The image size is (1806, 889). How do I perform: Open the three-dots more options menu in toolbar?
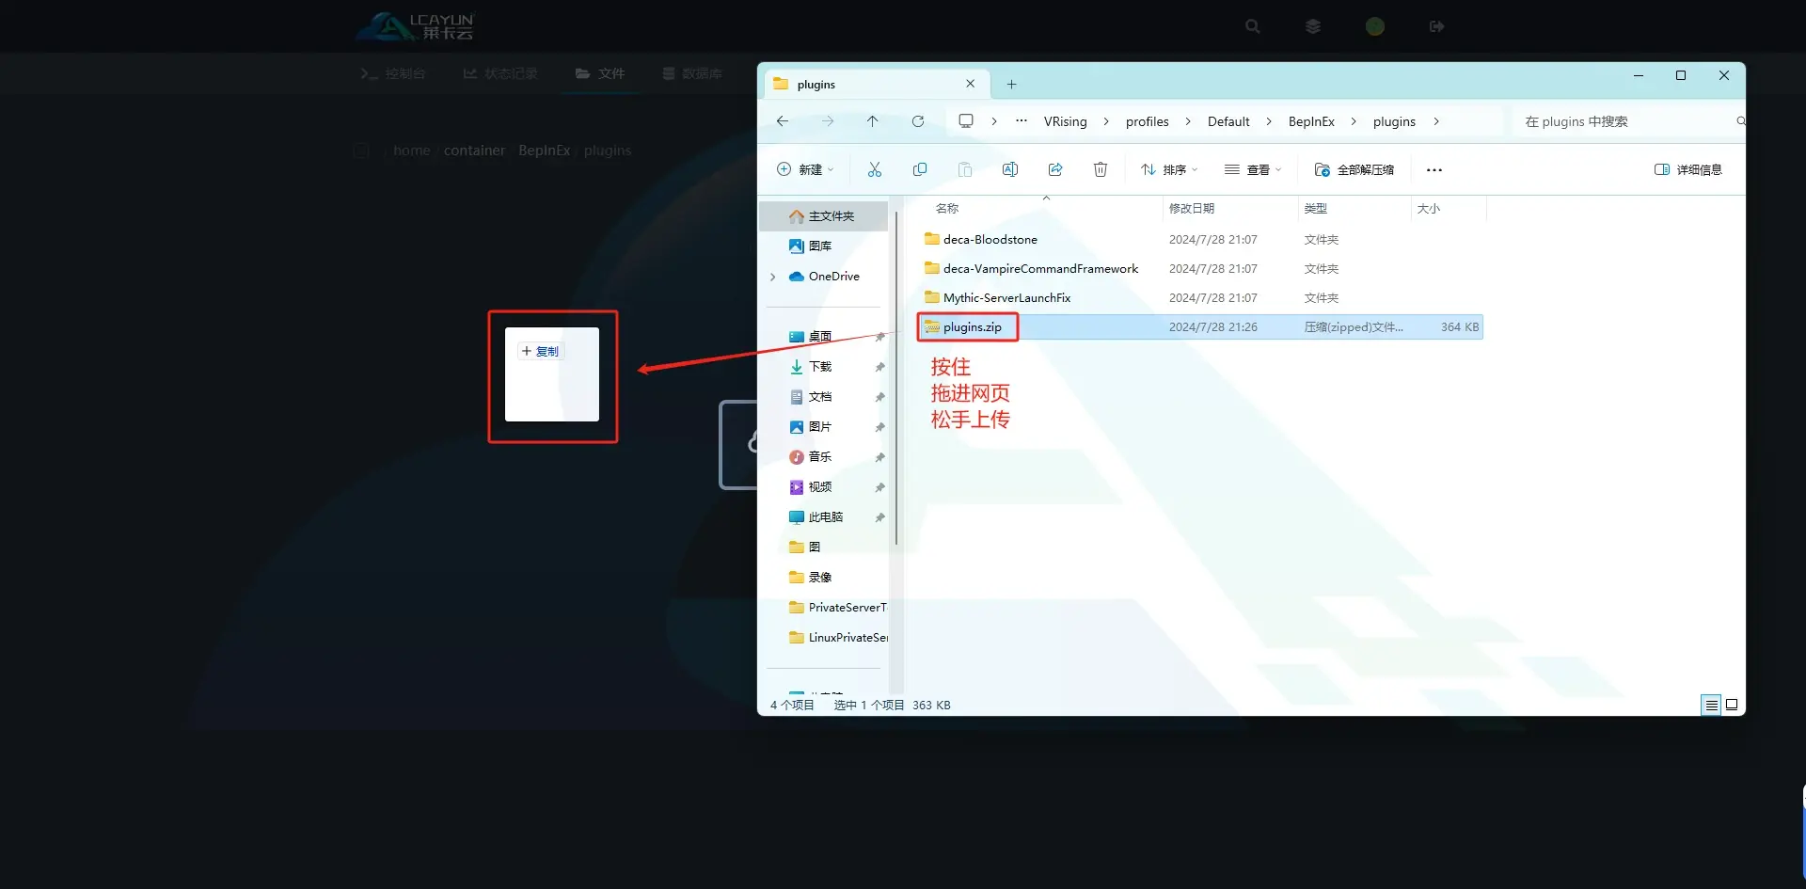point(1434,170)
